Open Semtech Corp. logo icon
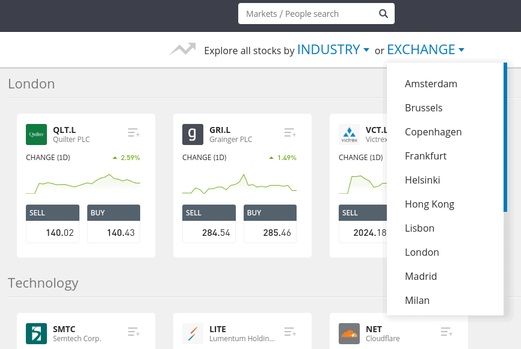 pos(36,333)
